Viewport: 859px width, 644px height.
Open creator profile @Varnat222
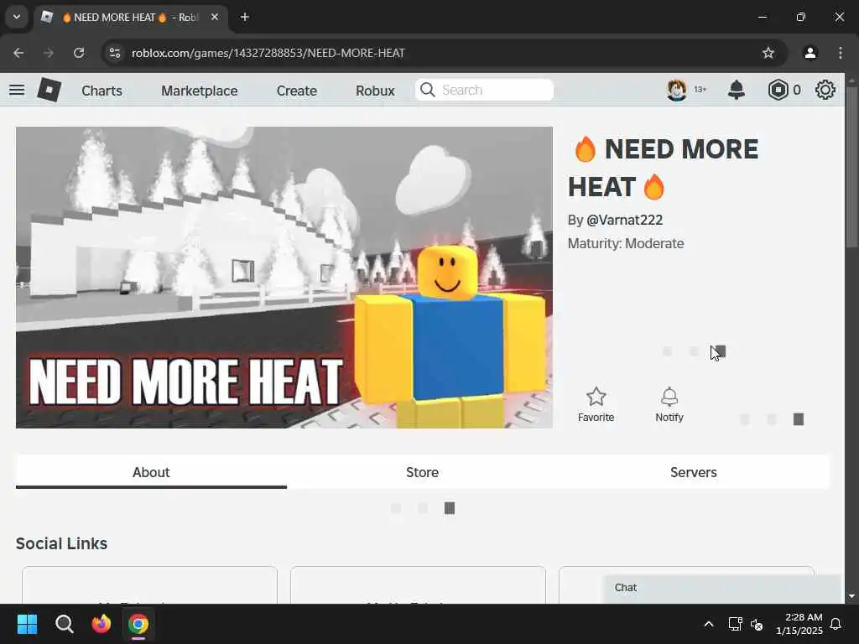pos(624,221)
